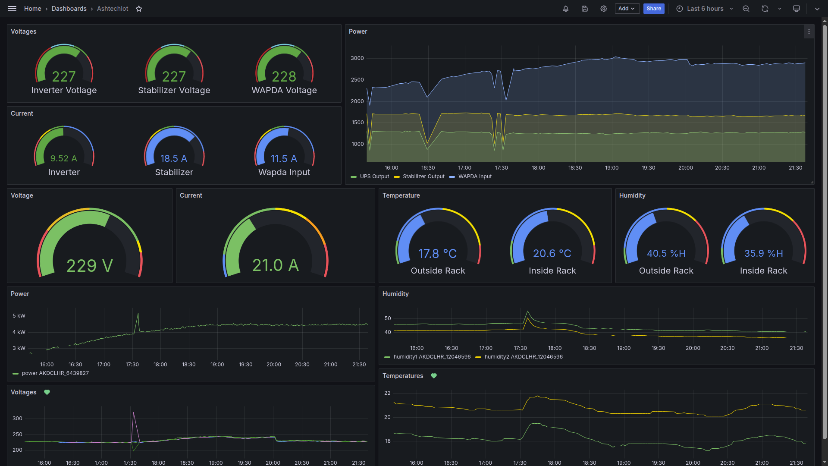
Task: Zoom out the time range
Action: click(x=746, y=9)
